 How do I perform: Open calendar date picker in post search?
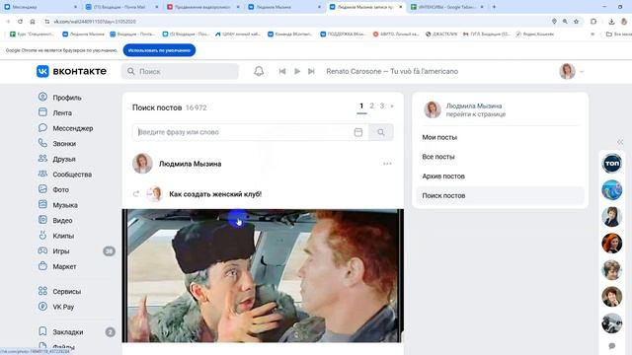[x=357, y=132]
